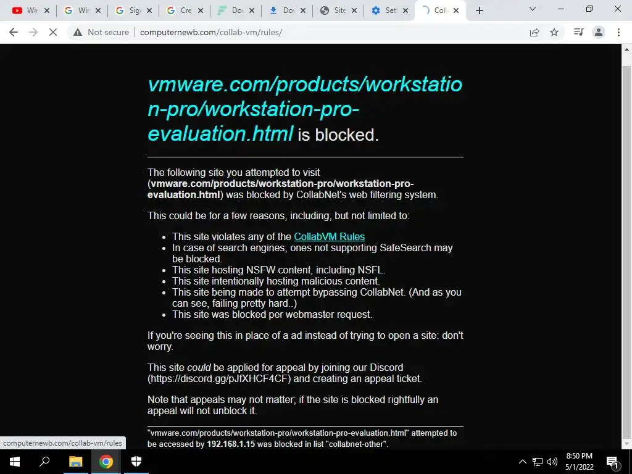Show hidden system tray icons
632x474 pixels.
522,462
